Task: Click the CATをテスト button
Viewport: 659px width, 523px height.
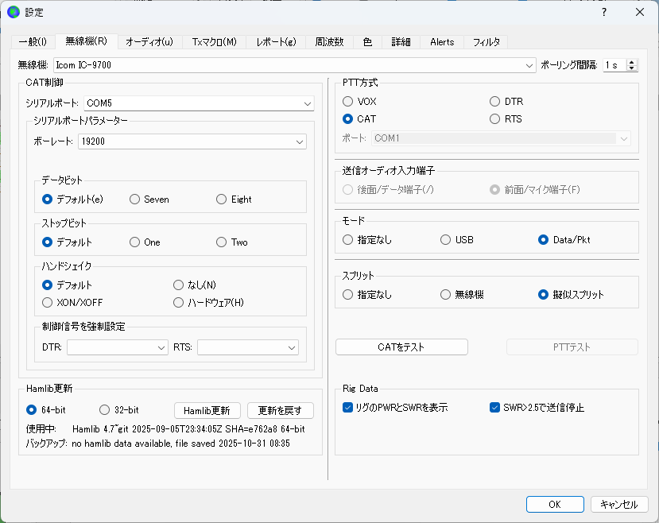Action: click(401, 347)
